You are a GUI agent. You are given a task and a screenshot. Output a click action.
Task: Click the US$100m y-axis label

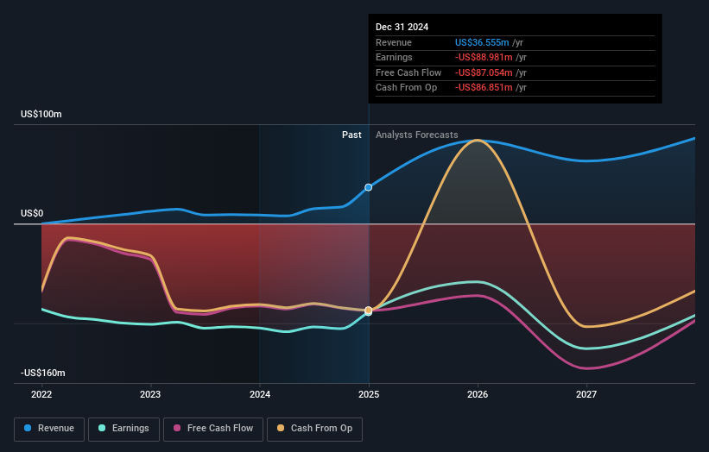[x=41, y=114]
